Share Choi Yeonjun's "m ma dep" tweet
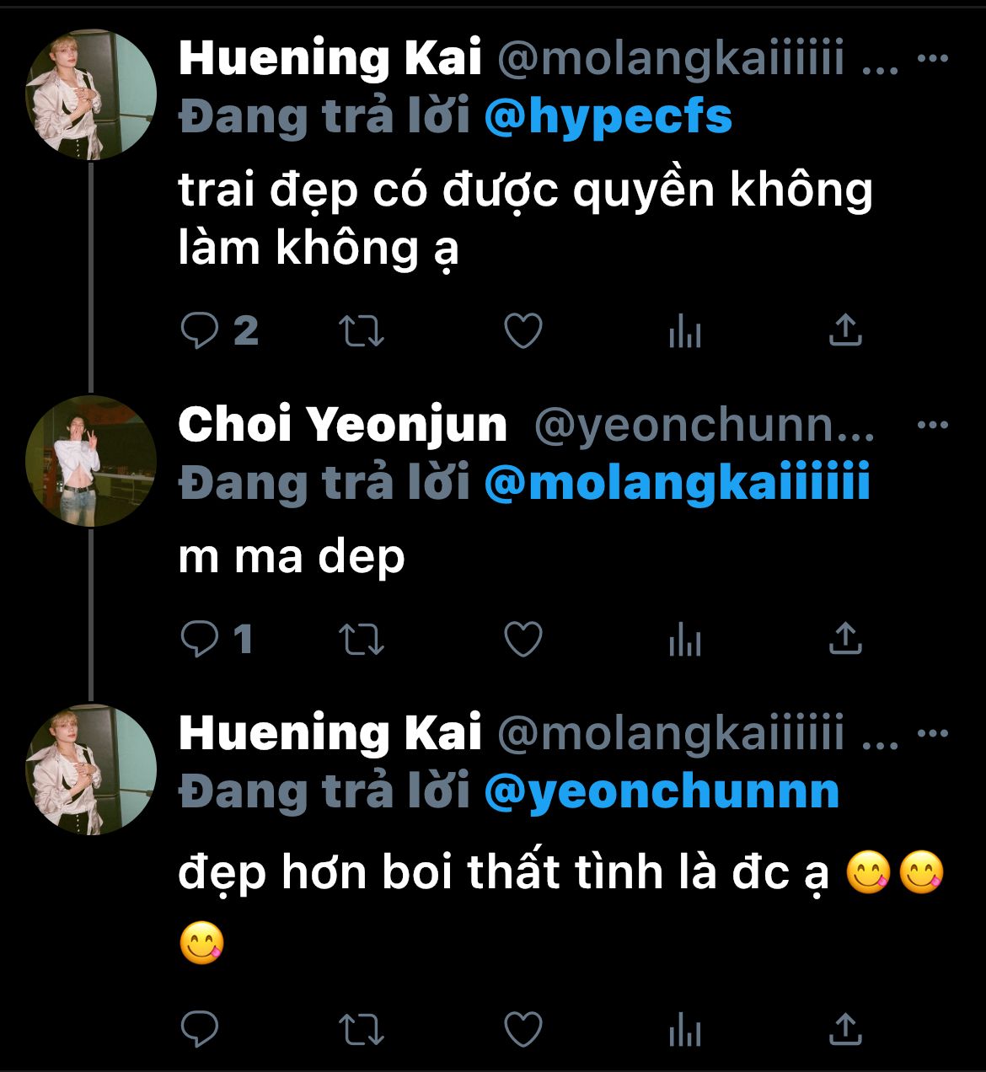This screenshot has width=986, height=1072. click(x=844, y=639)
